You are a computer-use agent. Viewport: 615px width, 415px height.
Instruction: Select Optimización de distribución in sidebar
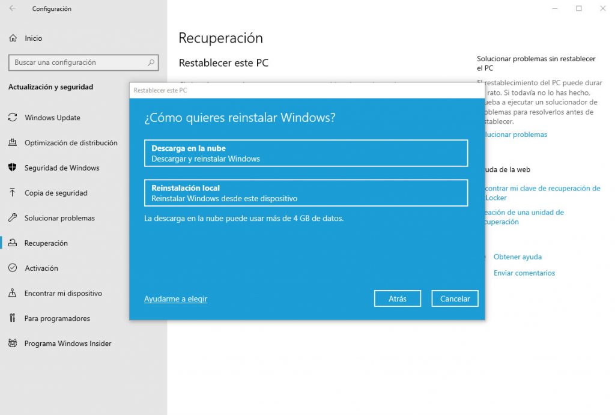[71, 143]
